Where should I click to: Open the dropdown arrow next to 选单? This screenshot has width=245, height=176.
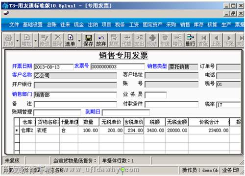[79, 41]
